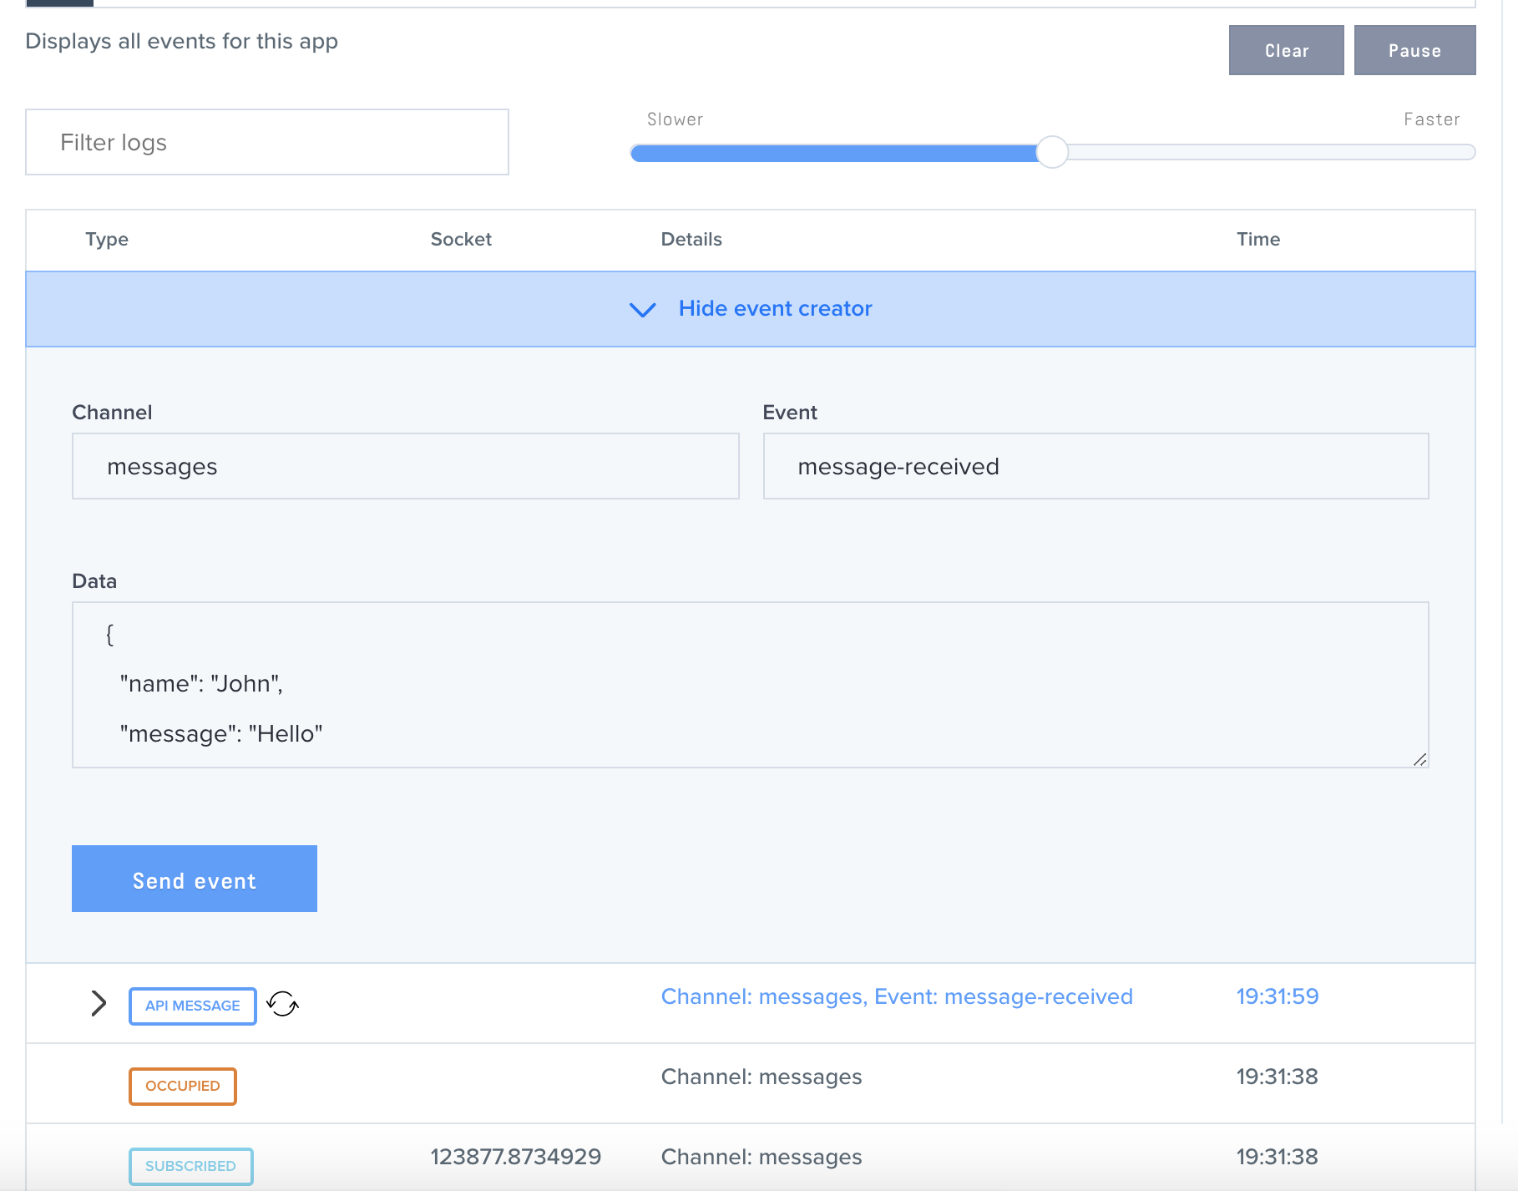
Task: Click the chevron next to Hide event creator
Action: (642, 310)
